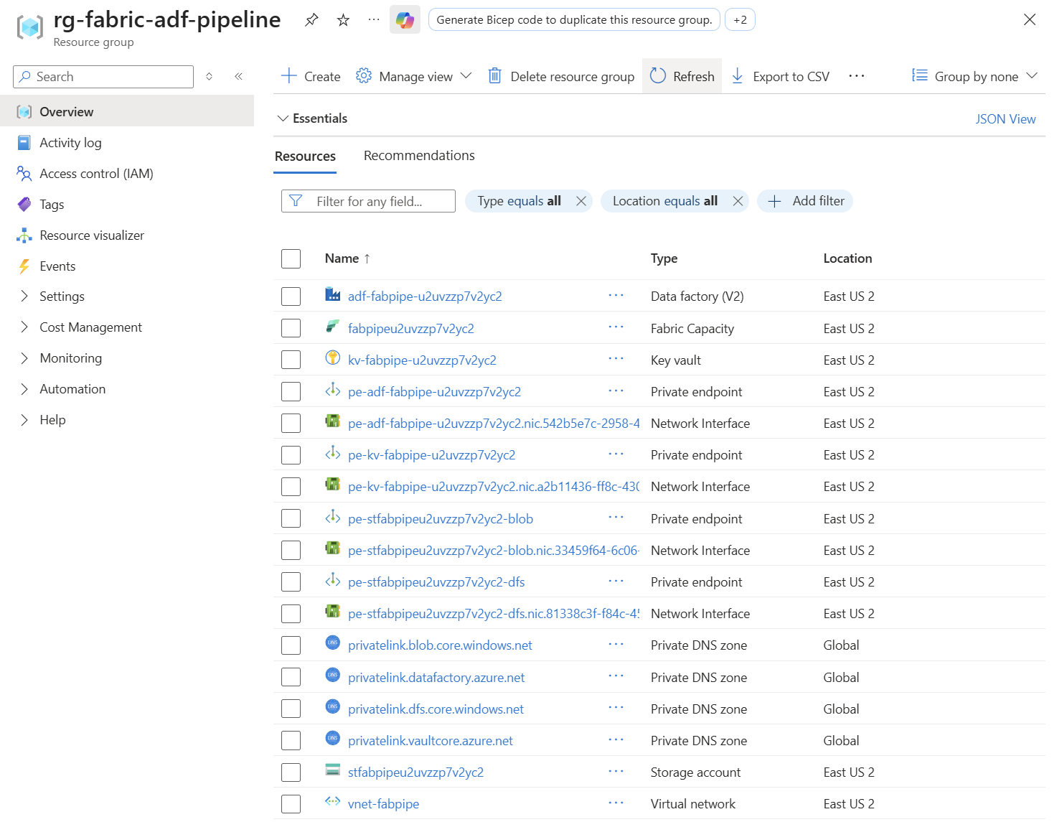Open the Manage view dropdown
This screenshot has width=1062, height=822.
pyautogui.click(x=414, y=75)
